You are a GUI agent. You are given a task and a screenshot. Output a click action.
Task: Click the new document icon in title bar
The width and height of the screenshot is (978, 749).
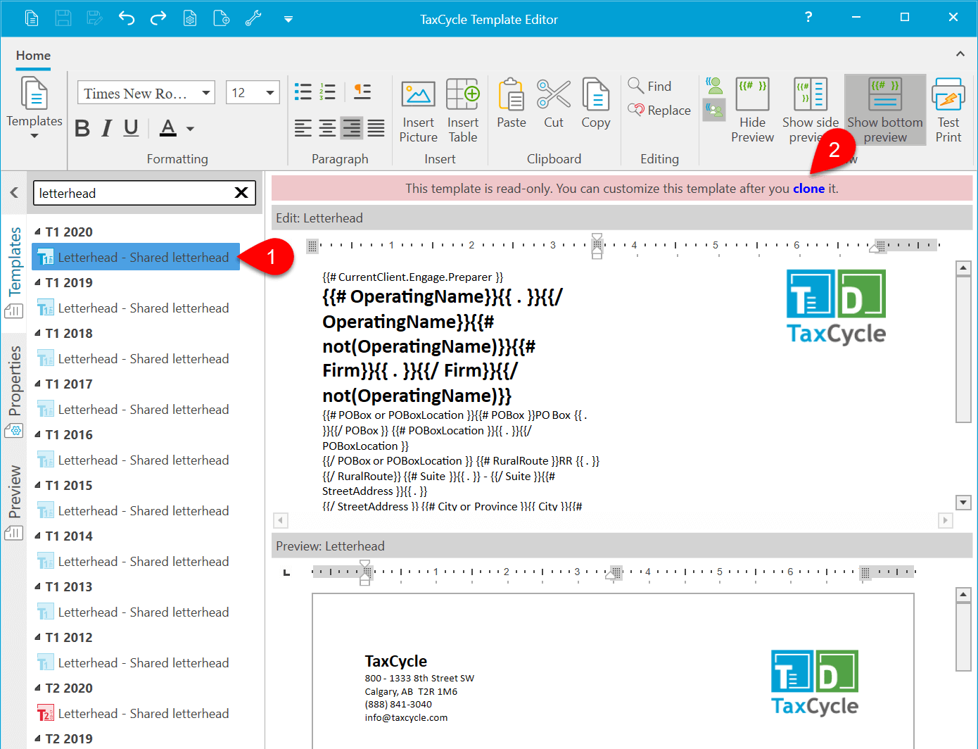coord(32,18)
